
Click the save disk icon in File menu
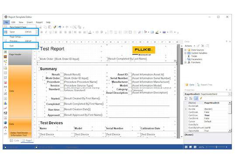coord(6,32)
